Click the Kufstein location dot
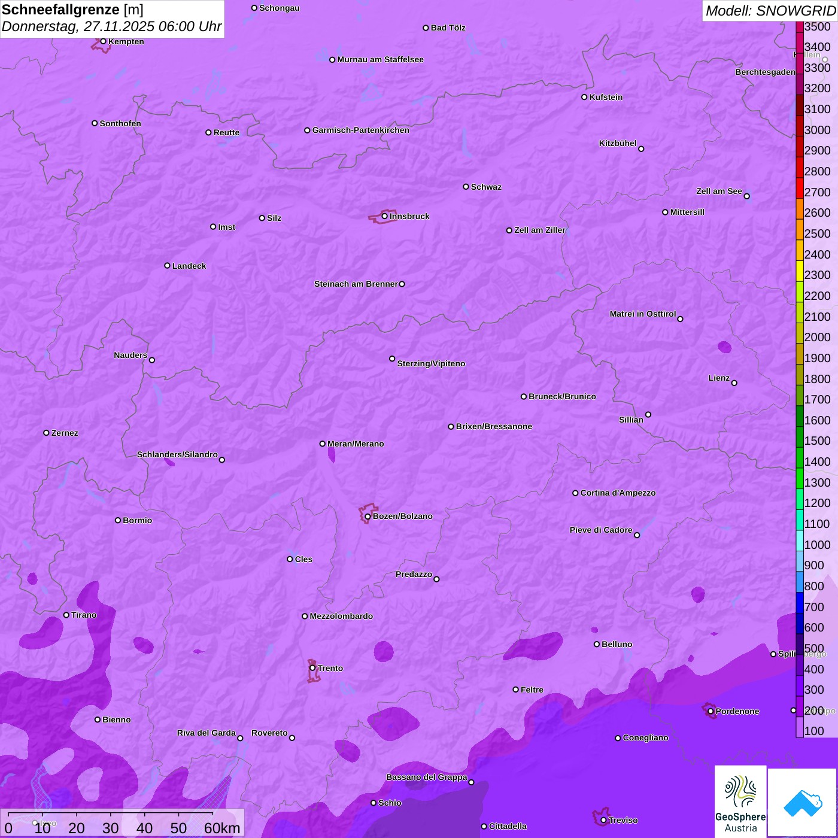 click(584, 97)
